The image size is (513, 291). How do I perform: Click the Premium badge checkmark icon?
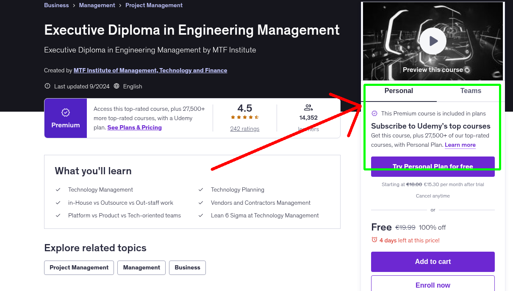coord(66,113)
